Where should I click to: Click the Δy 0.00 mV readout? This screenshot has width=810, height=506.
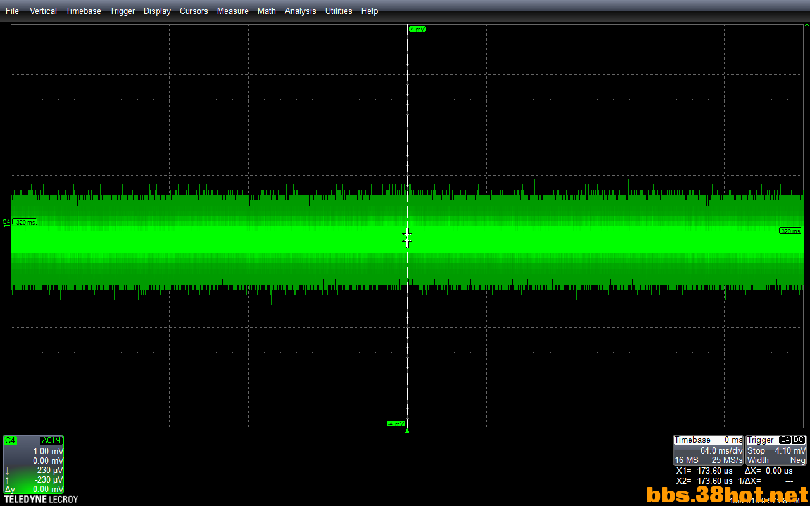(x=34, y=489)
